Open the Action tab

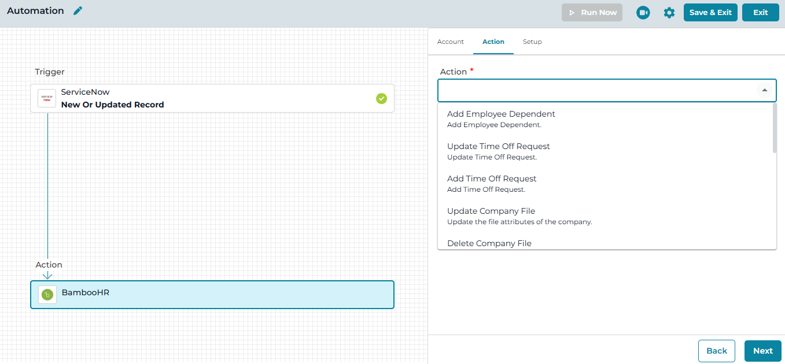coord(493,42)
